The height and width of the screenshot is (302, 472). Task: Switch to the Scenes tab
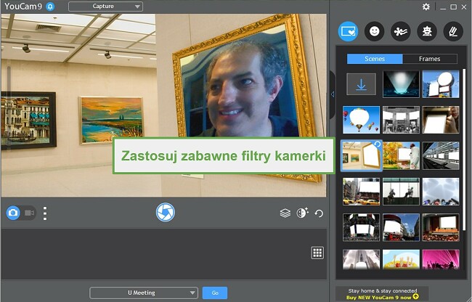375,59
